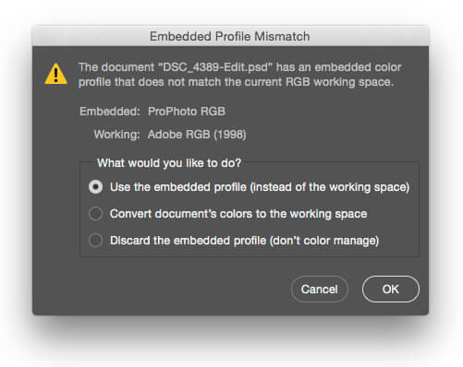Click the label text 'Use the embedded profile (instead of the working space)'
Screen dimensions: 463x367
pyautogui.click(x=260, y=187)
